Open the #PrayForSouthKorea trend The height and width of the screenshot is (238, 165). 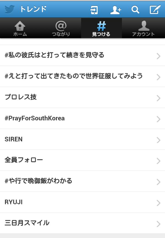click(x=82, y=118)
